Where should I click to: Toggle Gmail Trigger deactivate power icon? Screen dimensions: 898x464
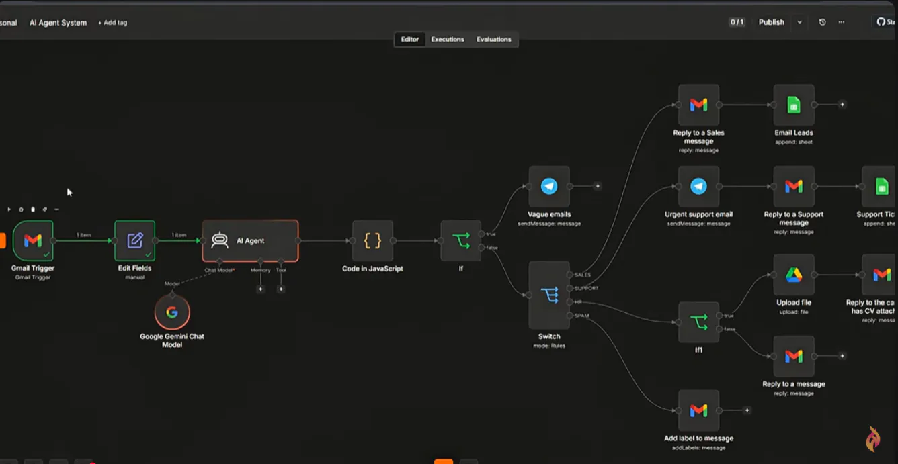pos(21,210)
